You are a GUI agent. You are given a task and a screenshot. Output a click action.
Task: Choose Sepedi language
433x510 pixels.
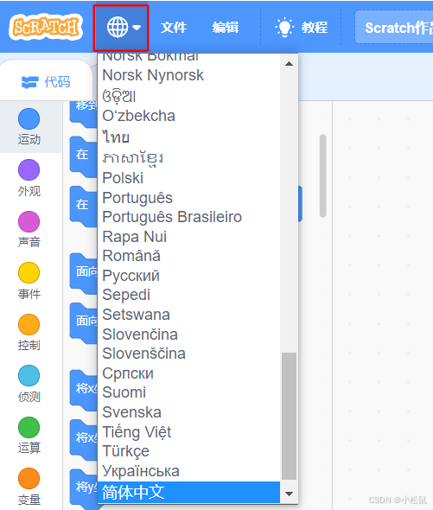coord(188,295)
